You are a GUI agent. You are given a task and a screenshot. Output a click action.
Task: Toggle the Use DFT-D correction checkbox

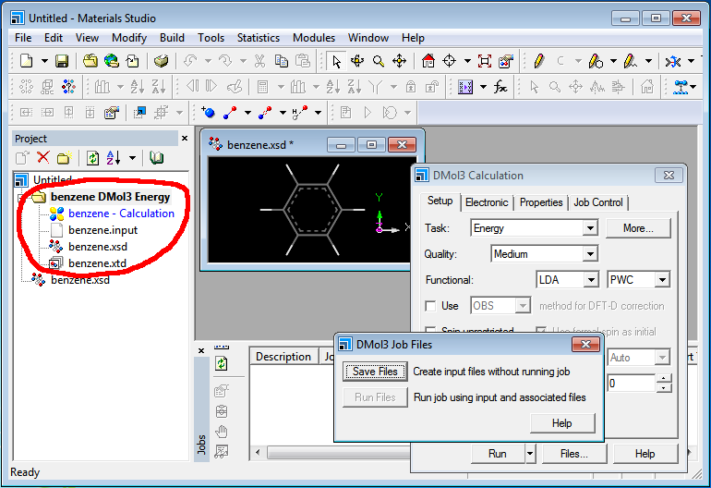point(430,306)
